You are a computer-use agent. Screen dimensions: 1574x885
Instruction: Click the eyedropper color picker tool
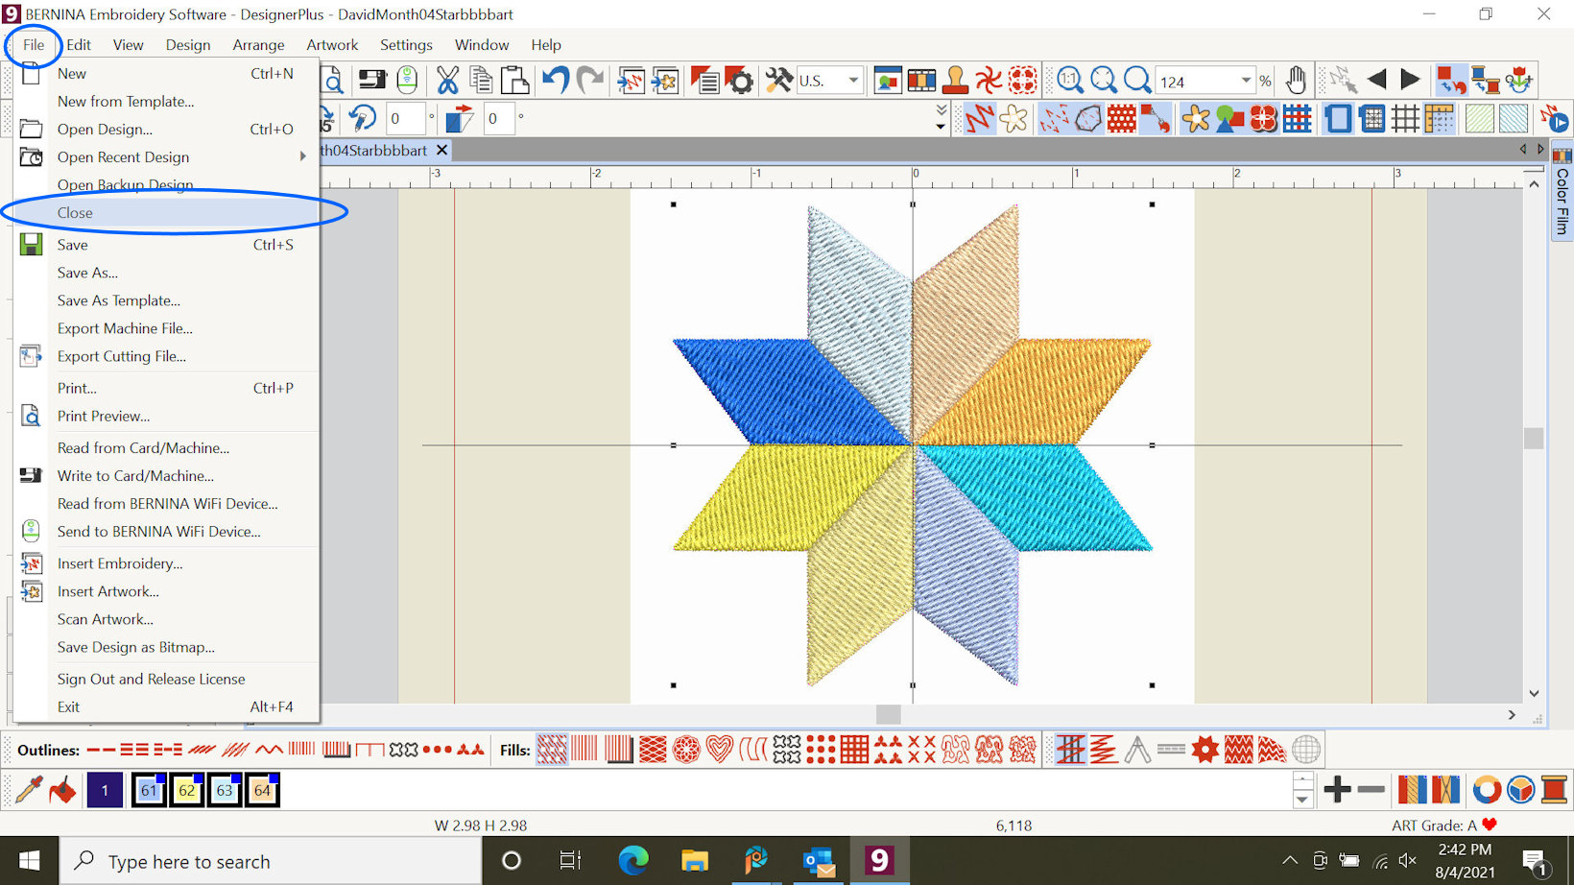tap(29, 790)
